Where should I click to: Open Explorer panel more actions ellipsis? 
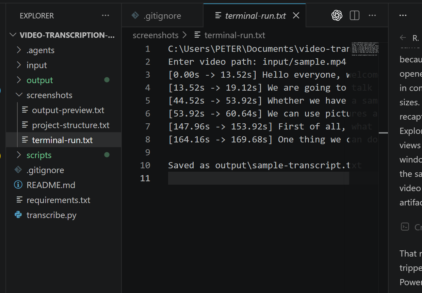[105, 16]
